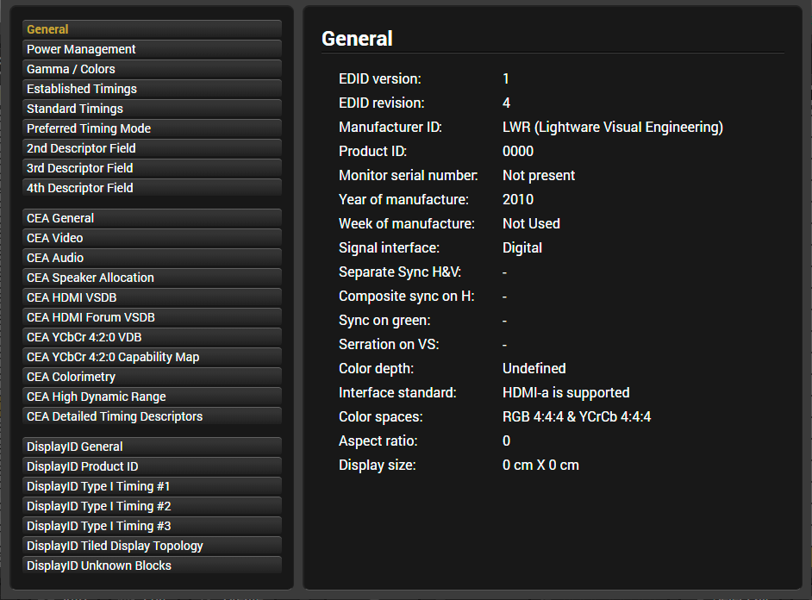Open CEA Speaker Allocation
Screen dimensions: 812x600
(x=152, y=278)
